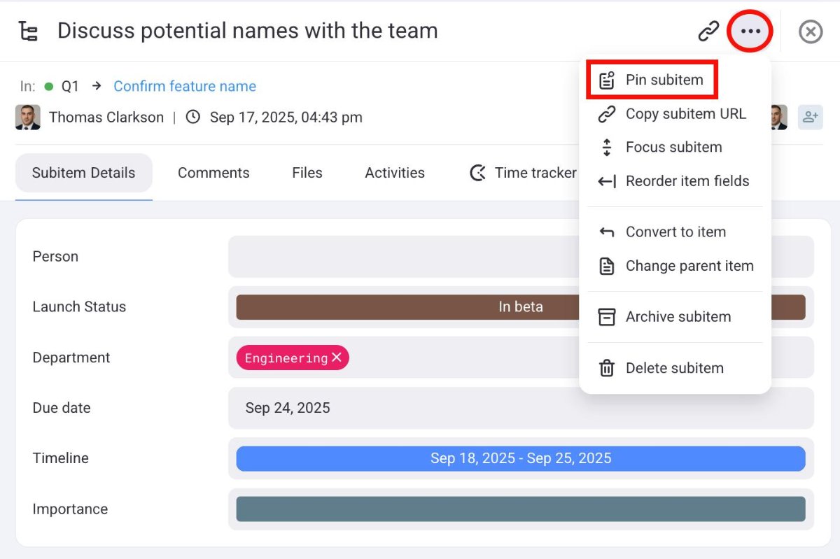Open the Confirm feature name parent link
The height and width of the screenshot is (559, 840).
click(185, 86)
